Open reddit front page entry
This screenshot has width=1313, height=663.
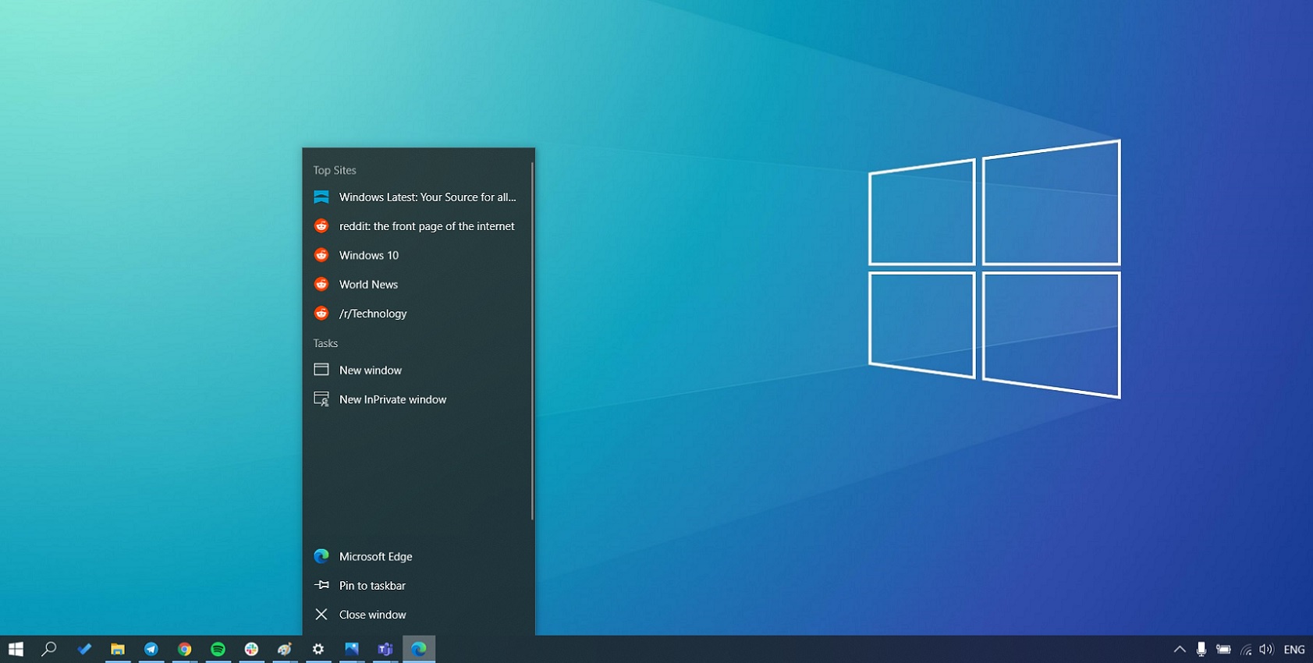pos(419,226)
